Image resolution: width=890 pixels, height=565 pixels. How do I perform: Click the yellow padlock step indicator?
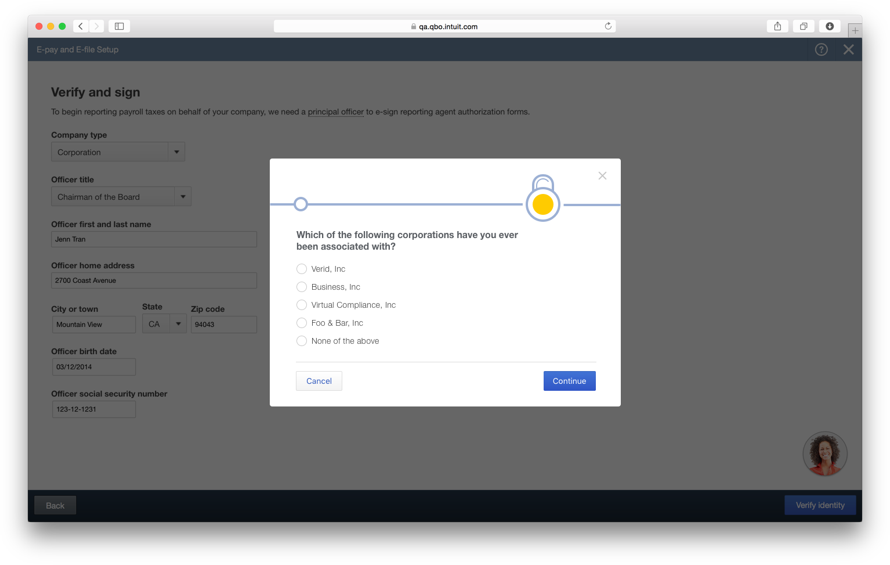coord(542,199)
